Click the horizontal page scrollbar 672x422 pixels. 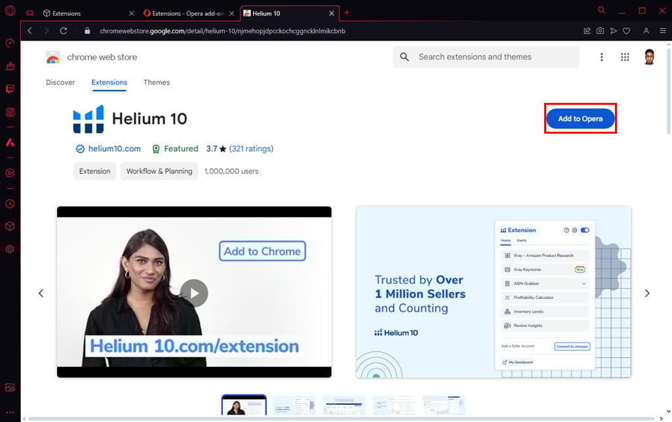pyautogui.click(x=341, y=419)
